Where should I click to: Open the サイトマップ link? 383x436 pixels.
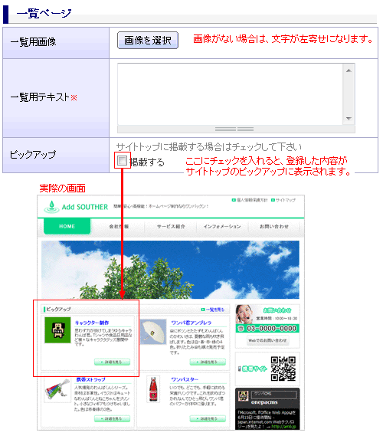point(283,200)
